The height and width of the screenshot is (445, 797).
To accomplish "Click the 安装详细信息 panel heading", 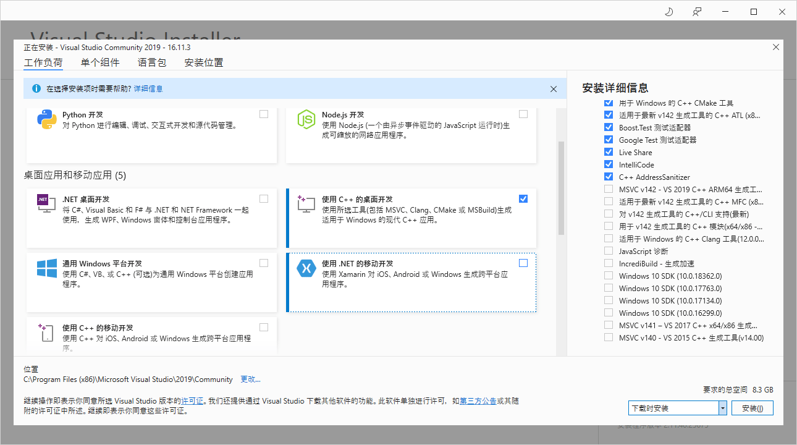I will [x=615, y=88].
